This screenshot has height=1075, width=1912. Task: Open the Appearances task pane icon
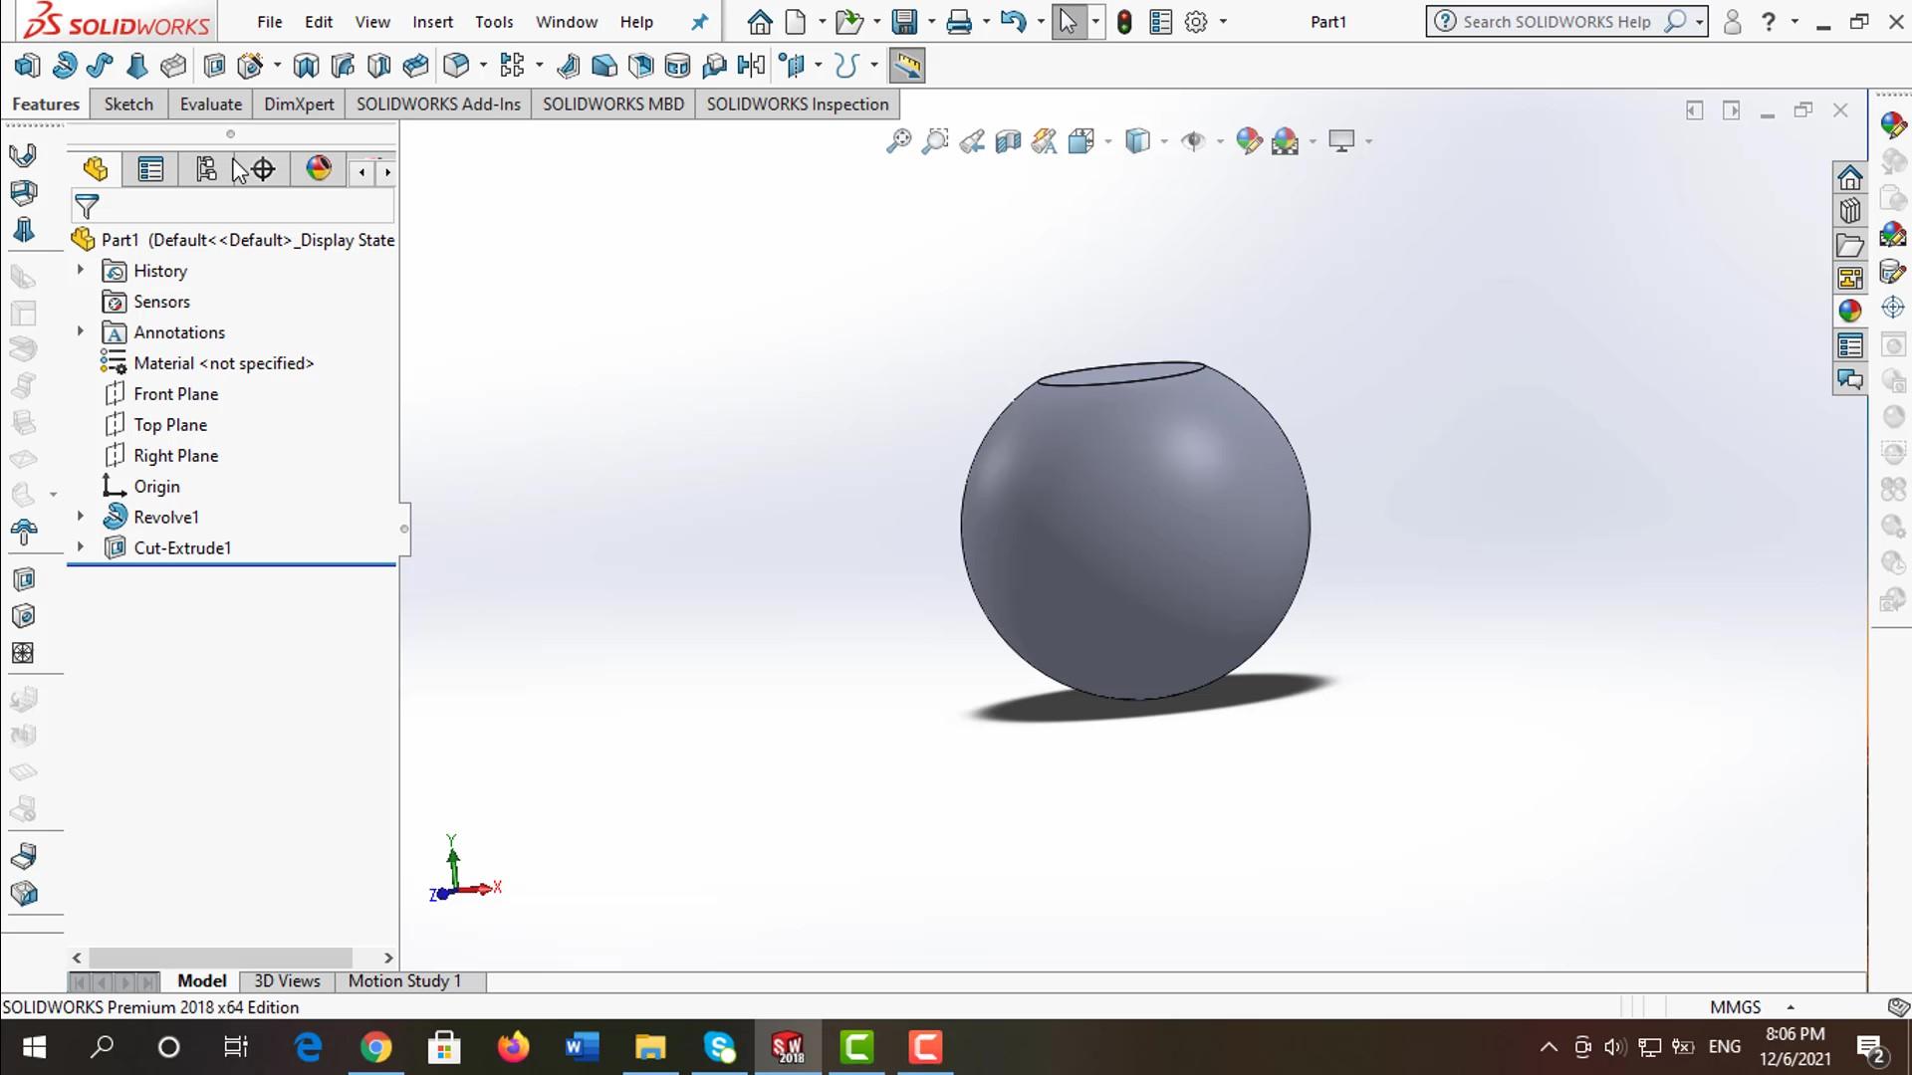pyautogui.click(x=1849, y=311)
